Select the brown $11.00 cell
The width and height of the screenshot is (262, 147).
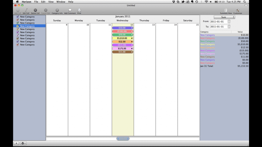(123, 52)
